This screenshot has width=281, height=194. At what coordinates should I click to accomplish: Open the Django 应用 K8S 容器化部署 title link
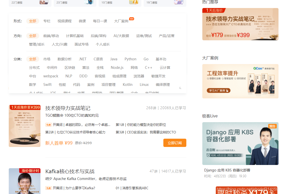[227, 170]
